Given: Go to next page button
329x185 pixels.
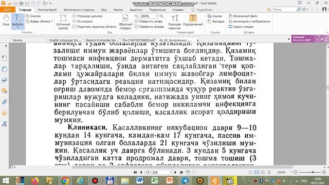Looking at the screenshot, I should (175, 172).
